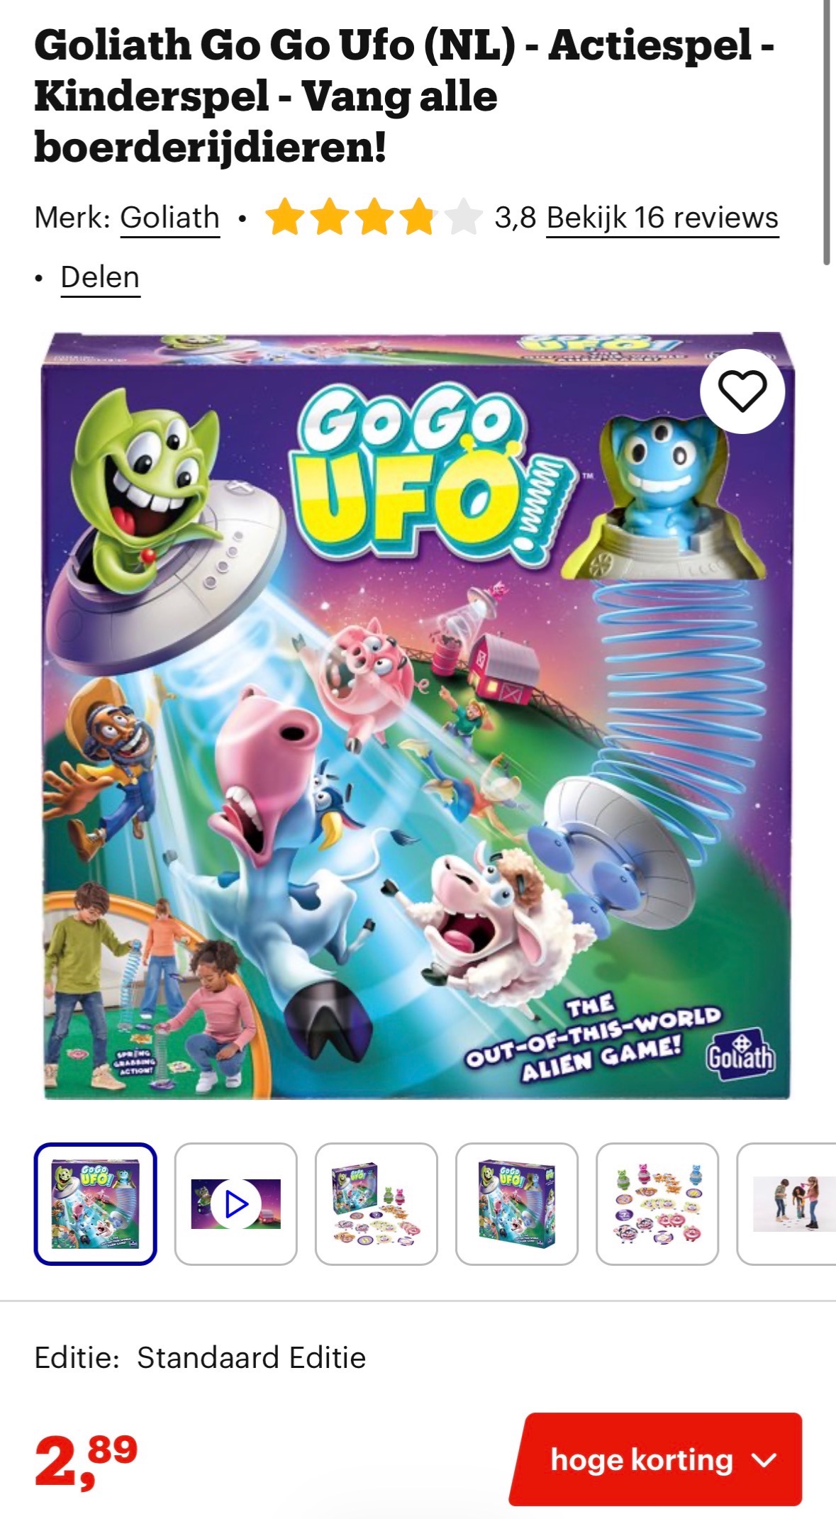View the angled box thumbnail
Screen dimensions: 836x1519
point(517,1203)
